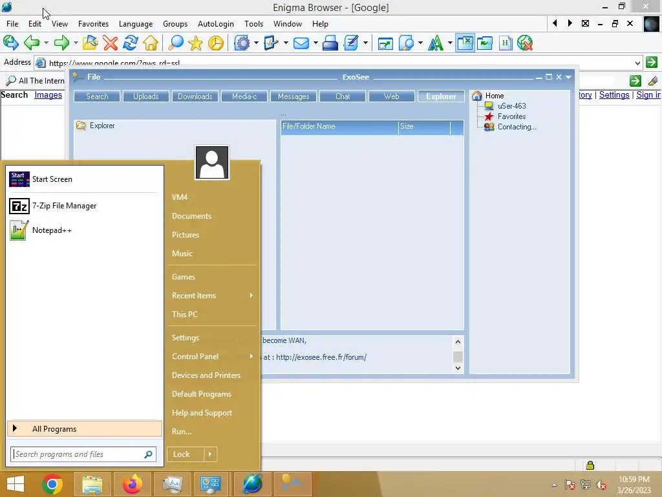Click the folder Open file icon

pyautogui.click(x=90, y=43)
